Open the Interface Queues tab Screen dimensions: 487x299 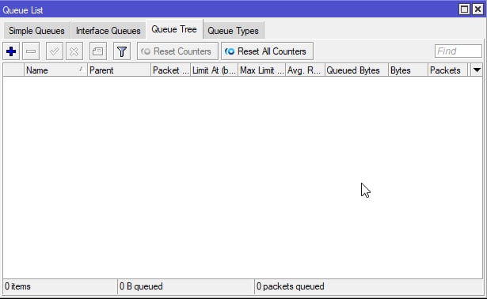(x=108, y=31)
